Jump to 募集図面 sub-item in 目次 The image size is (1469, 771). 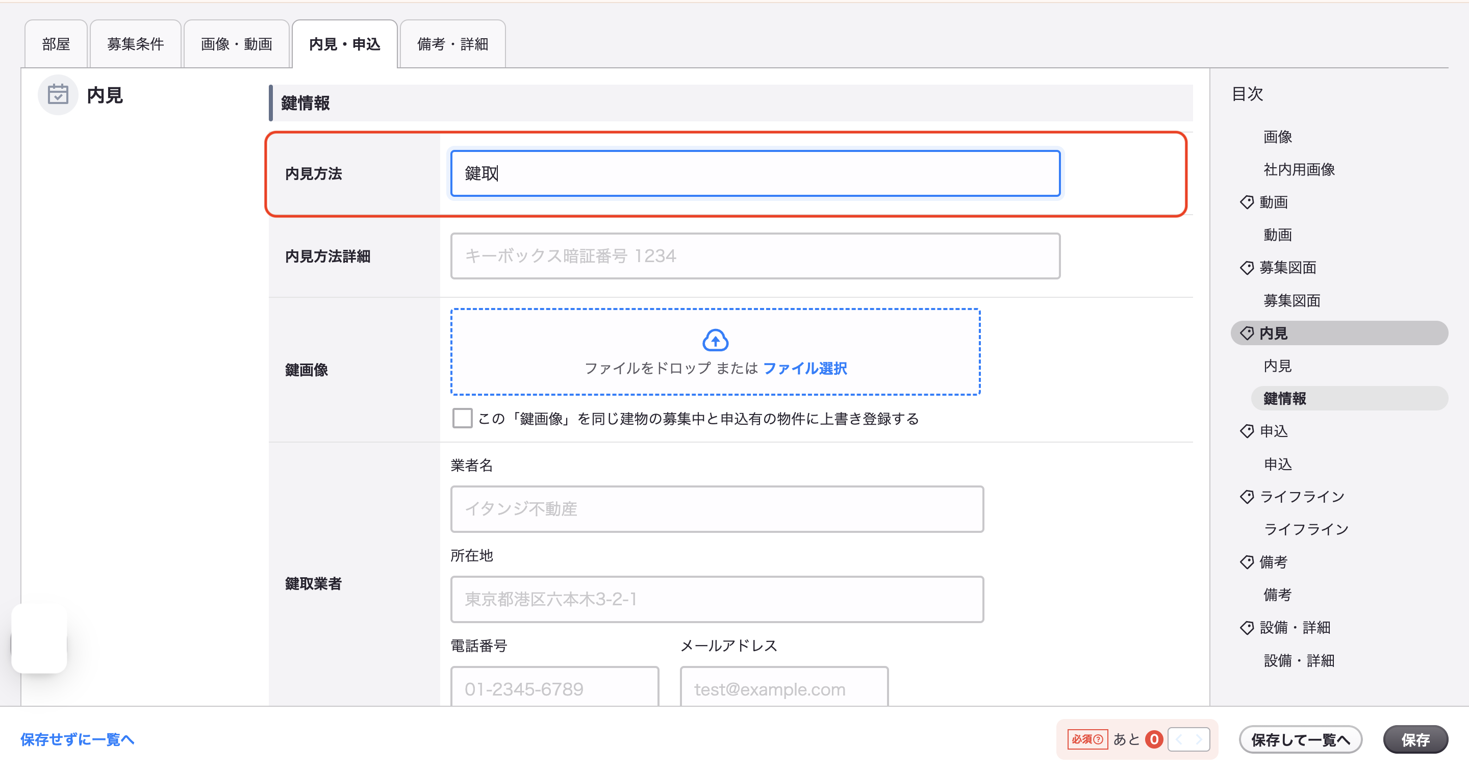(x=1291, y=300)
